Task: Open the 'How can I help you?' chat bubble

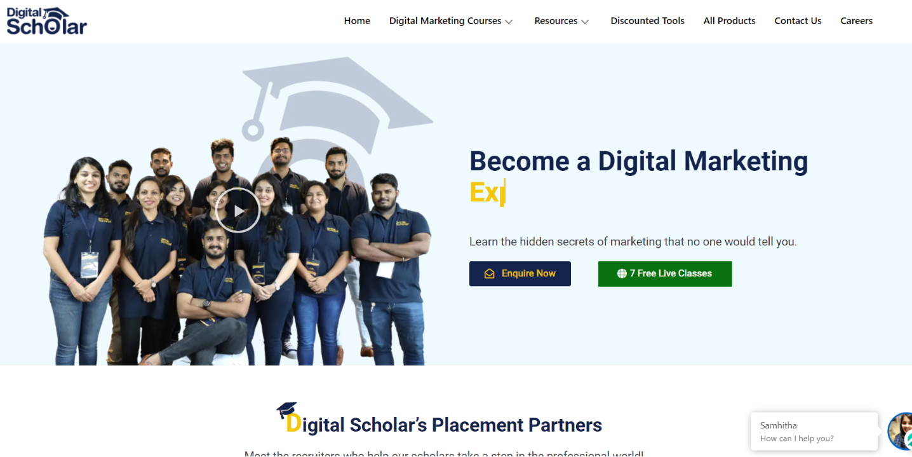Action: click(814, 432)
